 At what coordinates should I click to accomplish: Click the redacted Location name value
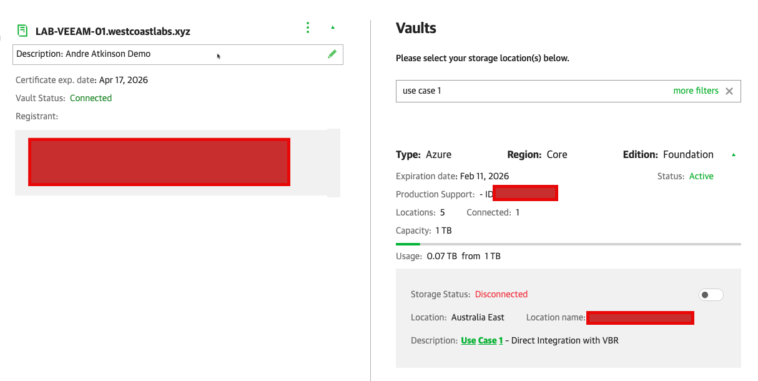640,318
